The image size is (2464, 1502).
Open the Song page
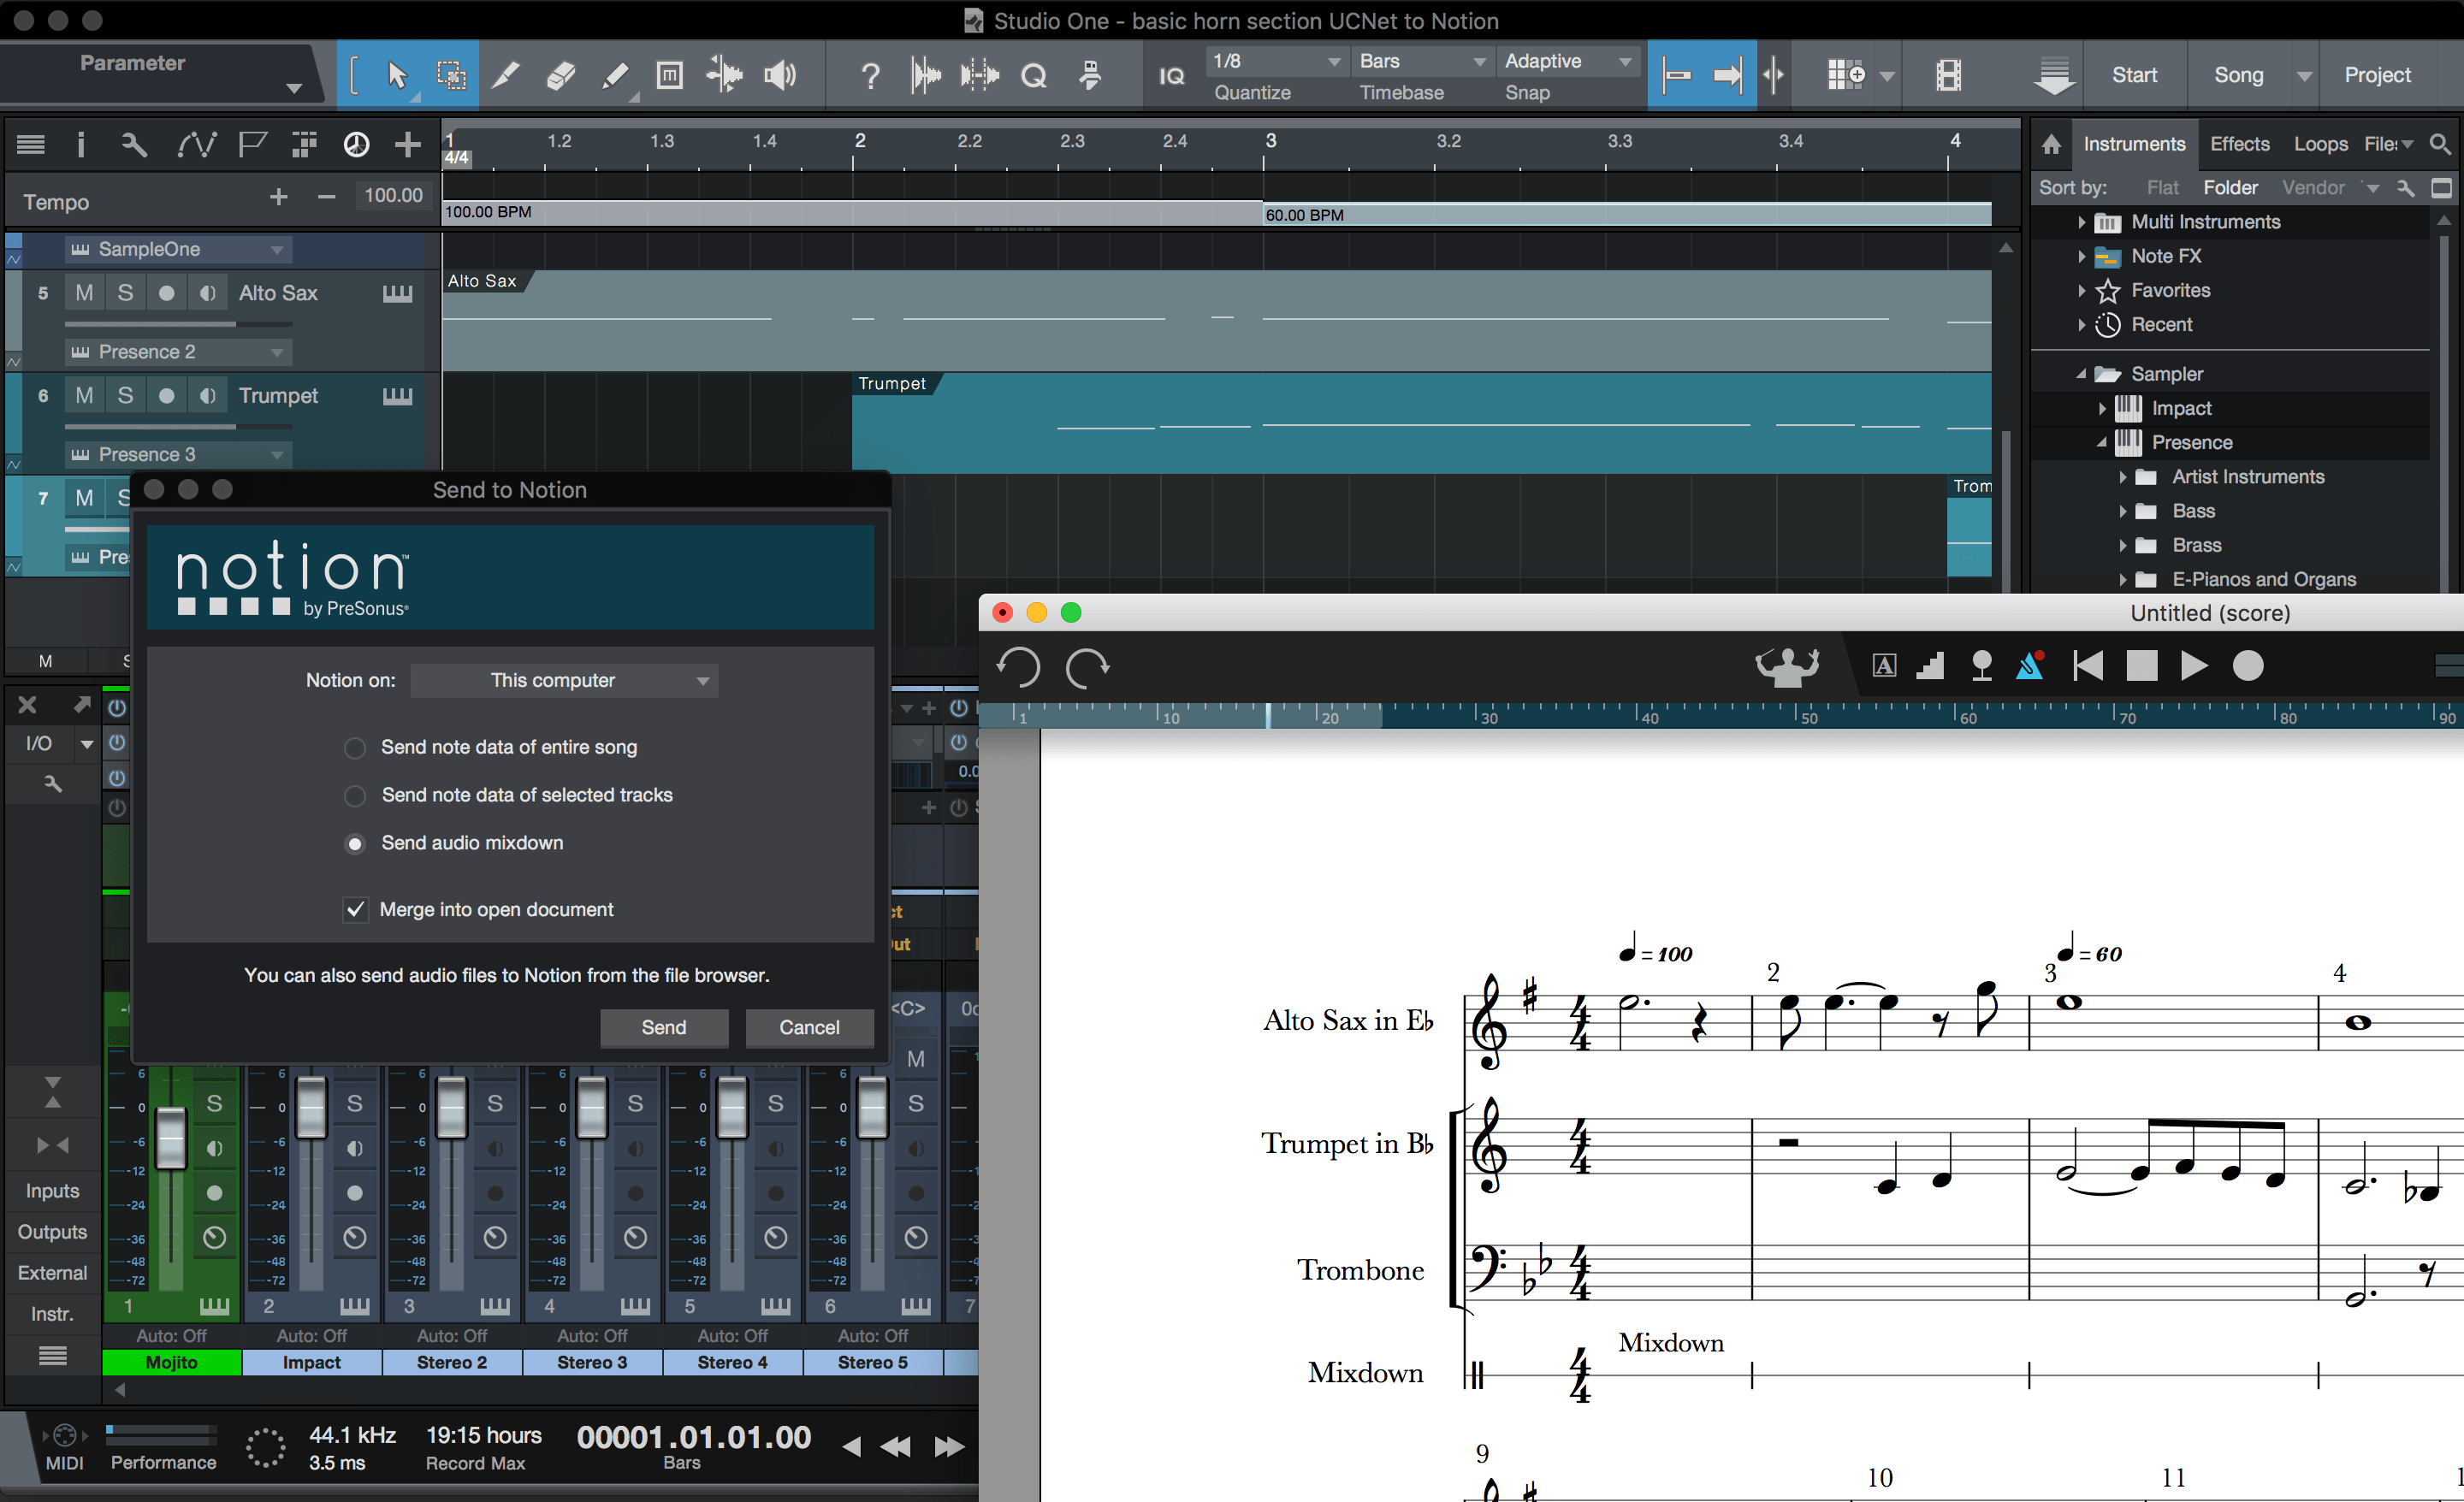click(x=2238, y=75)
